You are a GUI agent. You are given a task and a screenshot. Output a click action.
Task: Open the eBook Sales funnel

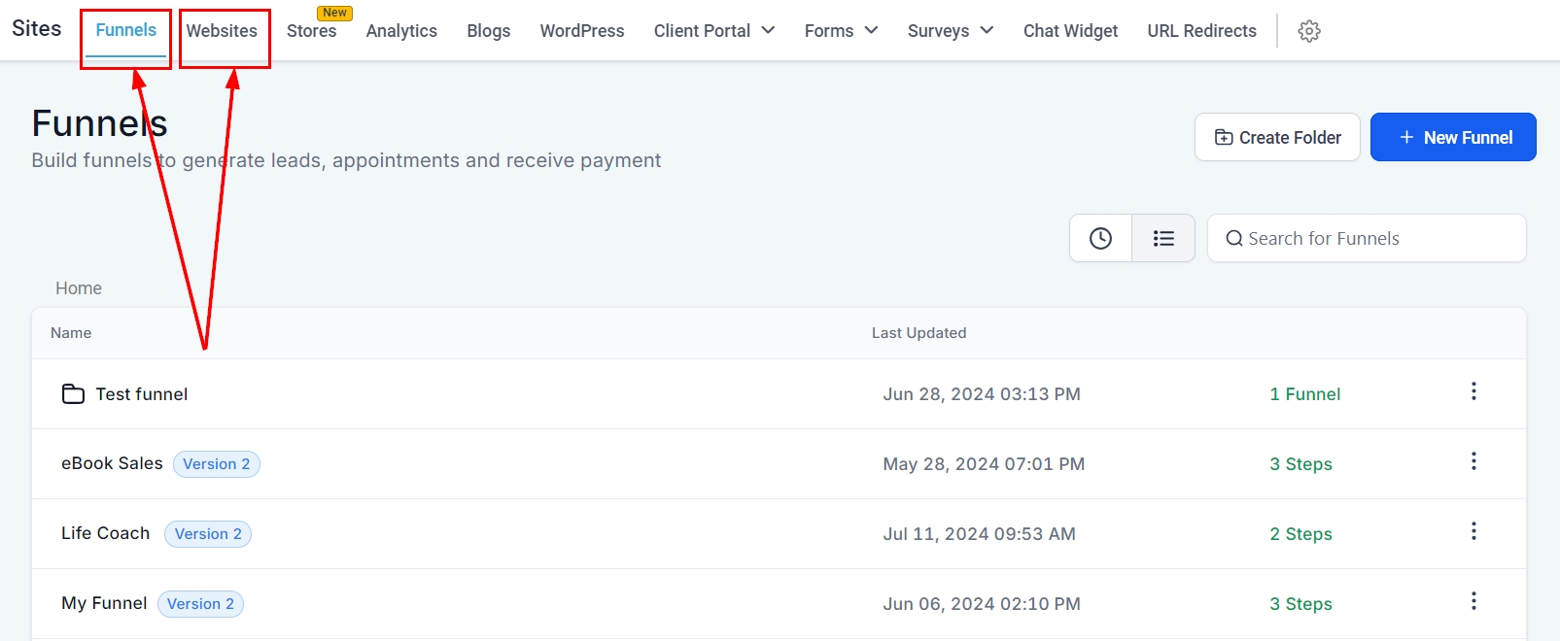coord(112,464)
